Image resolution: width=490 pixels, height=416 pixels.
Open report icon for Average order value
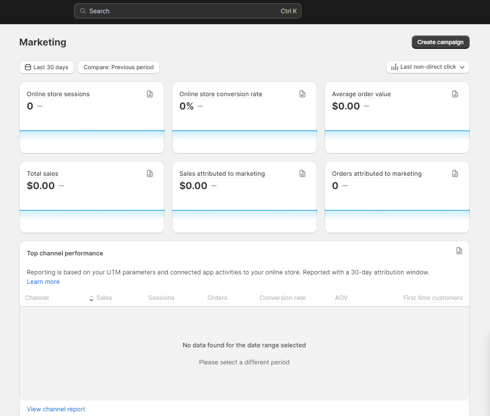point(455,94)
